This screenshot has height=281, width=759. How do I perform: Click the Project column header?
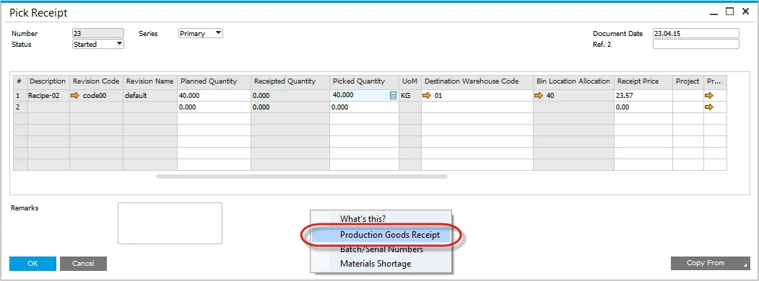pyautogui.click(x=688, y=81)
